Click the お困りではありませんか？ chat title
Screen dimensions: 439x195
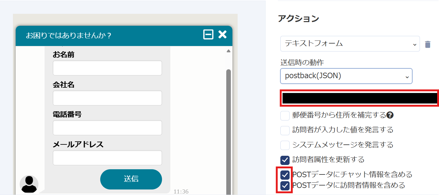pyautogui.click(x=69, y=36)
